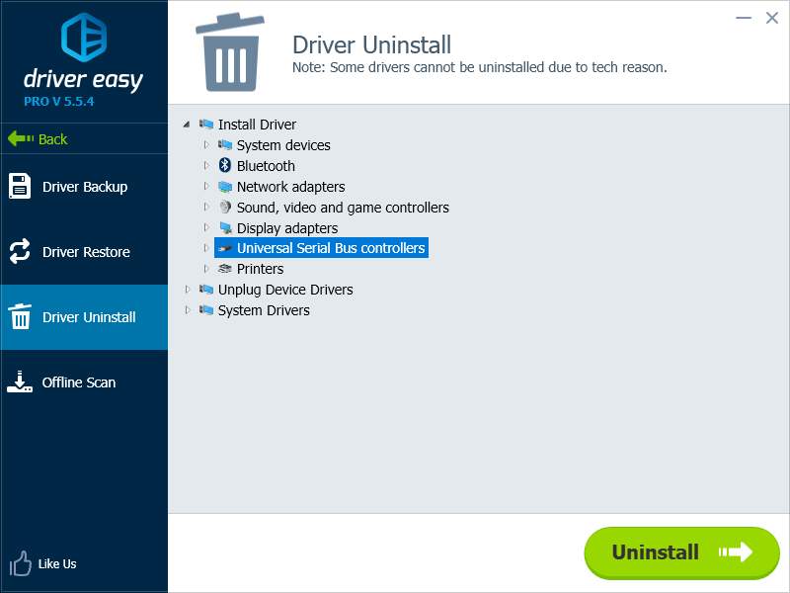Switch to the Driver Uninstall section
Screen dimensions: 790x593
84,316
